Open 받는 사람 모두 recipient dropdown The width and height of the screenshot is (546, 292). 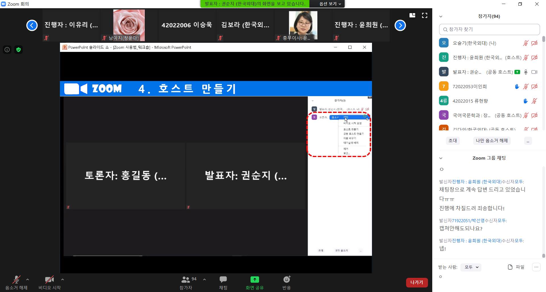tap(471, 267)
